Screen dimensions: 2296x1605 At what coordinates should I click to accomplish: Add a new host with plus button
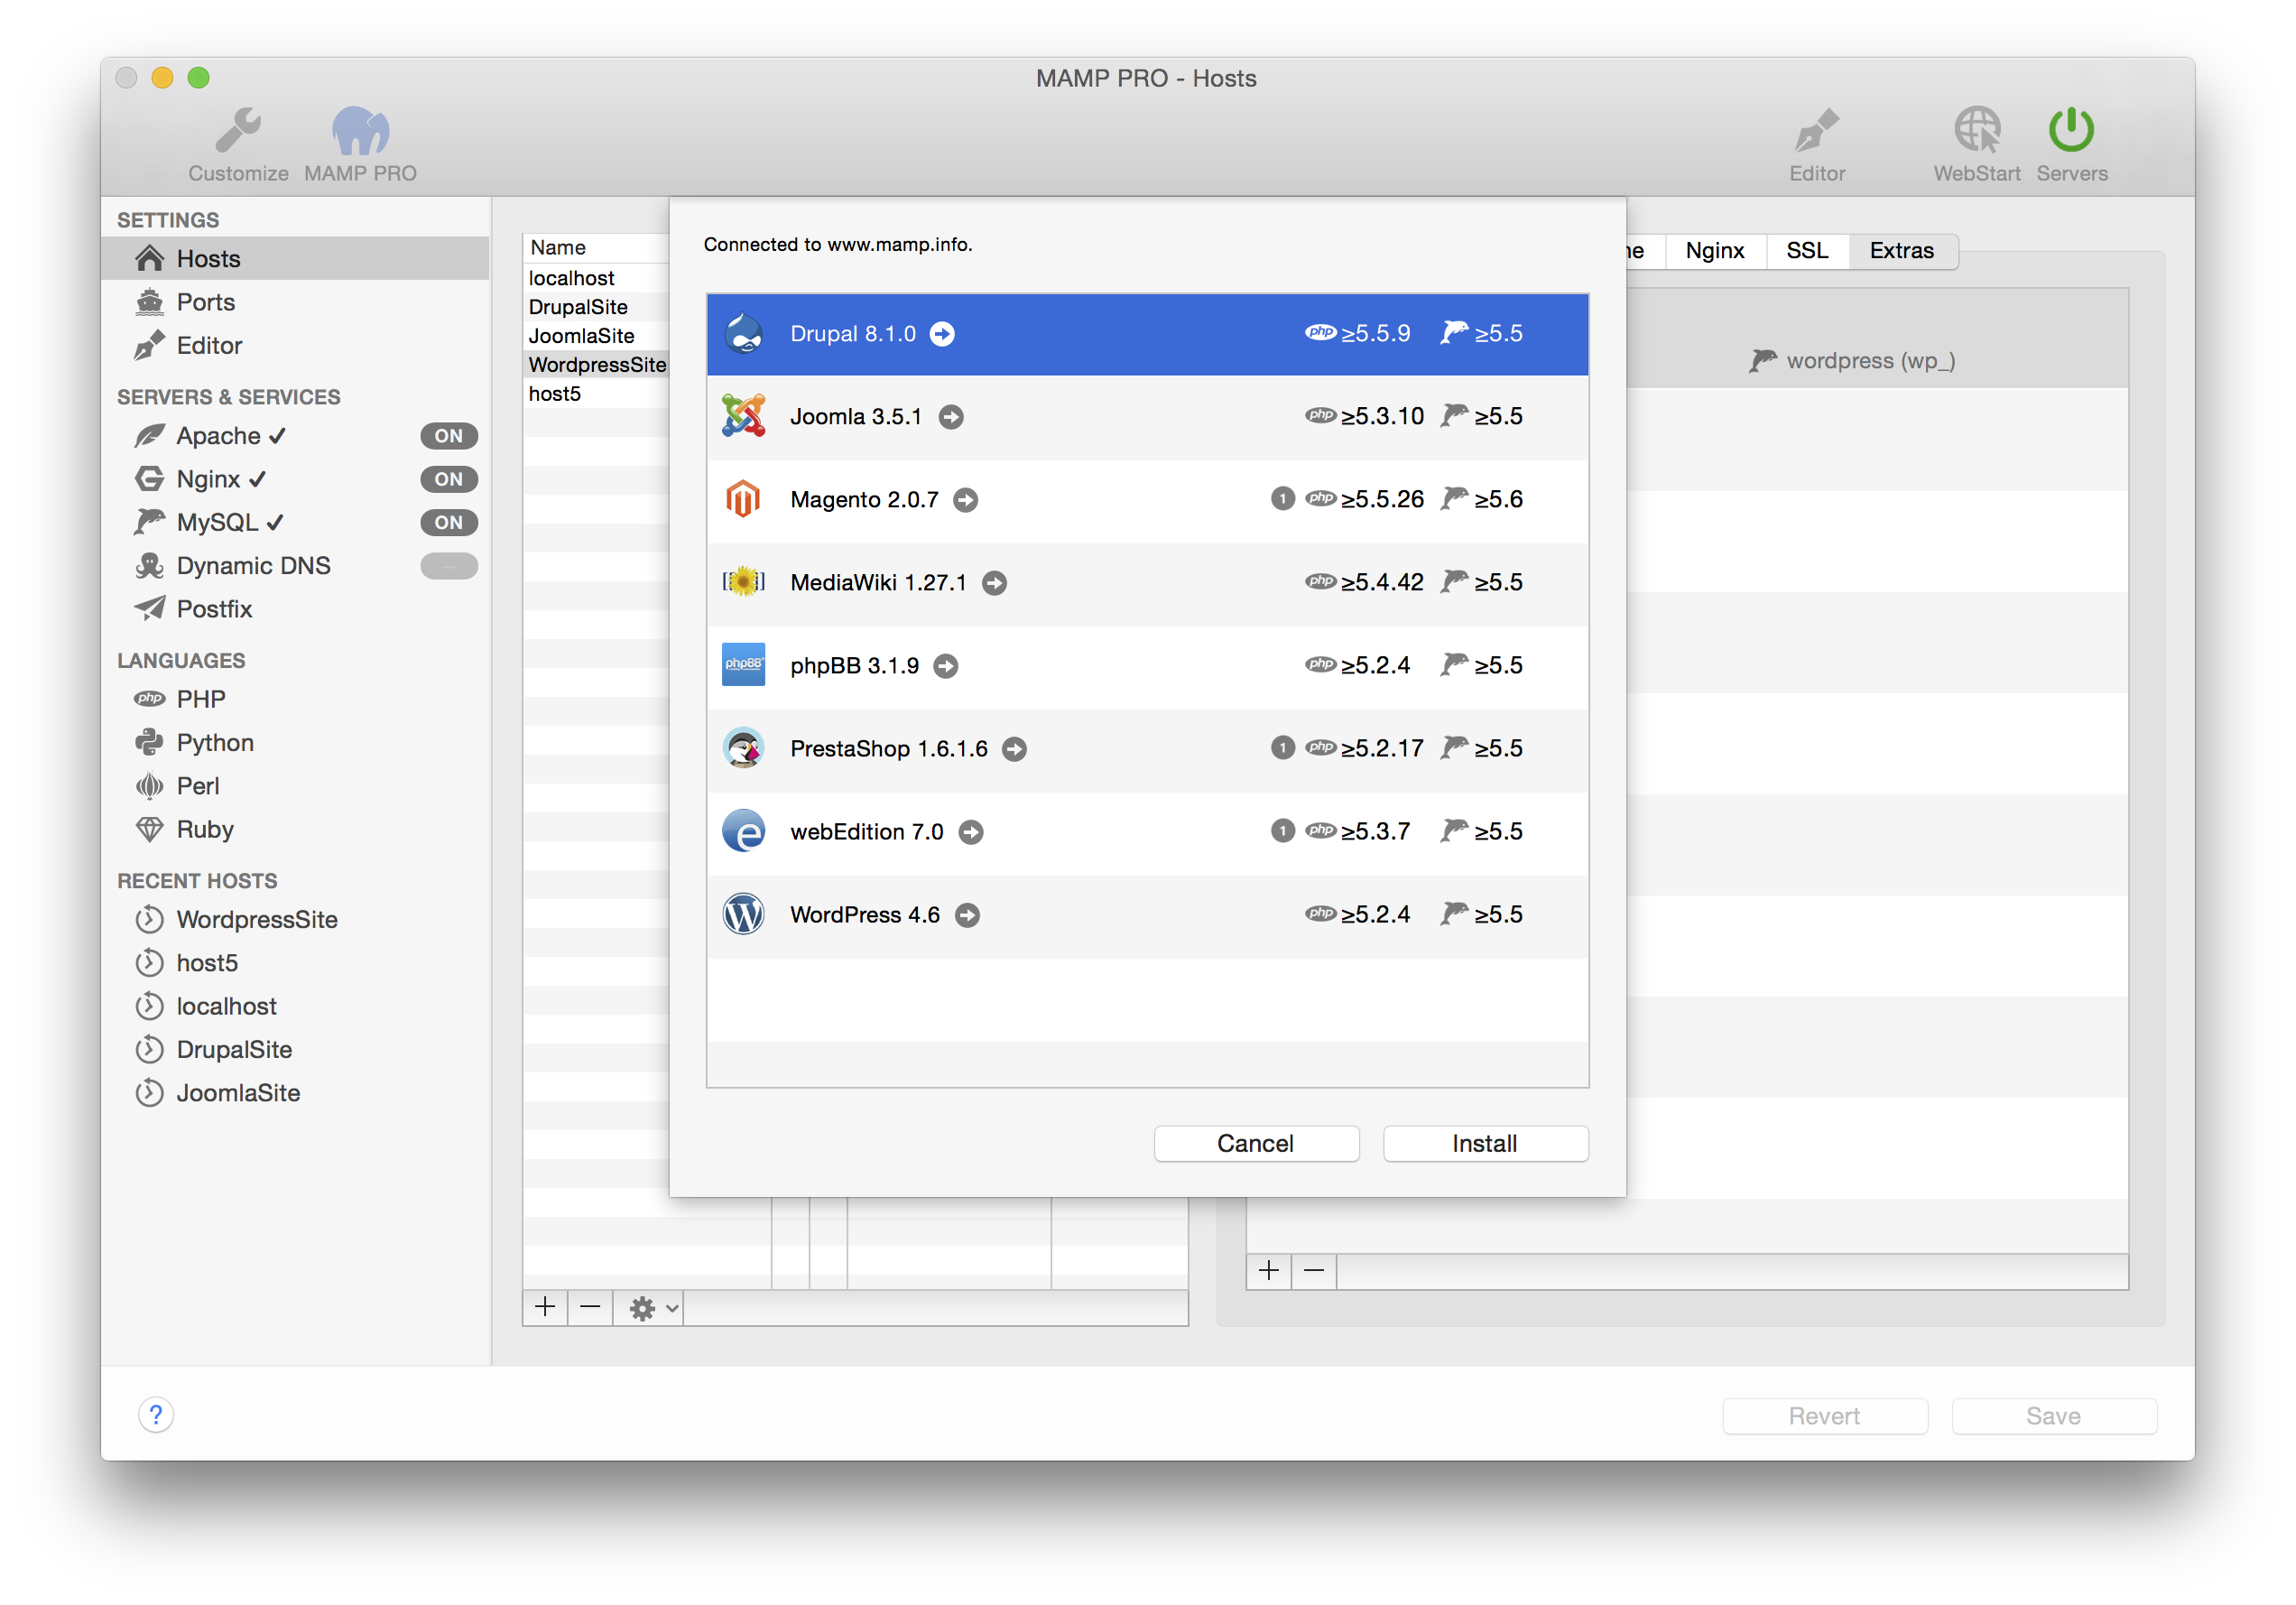[x=545, y=1308]
